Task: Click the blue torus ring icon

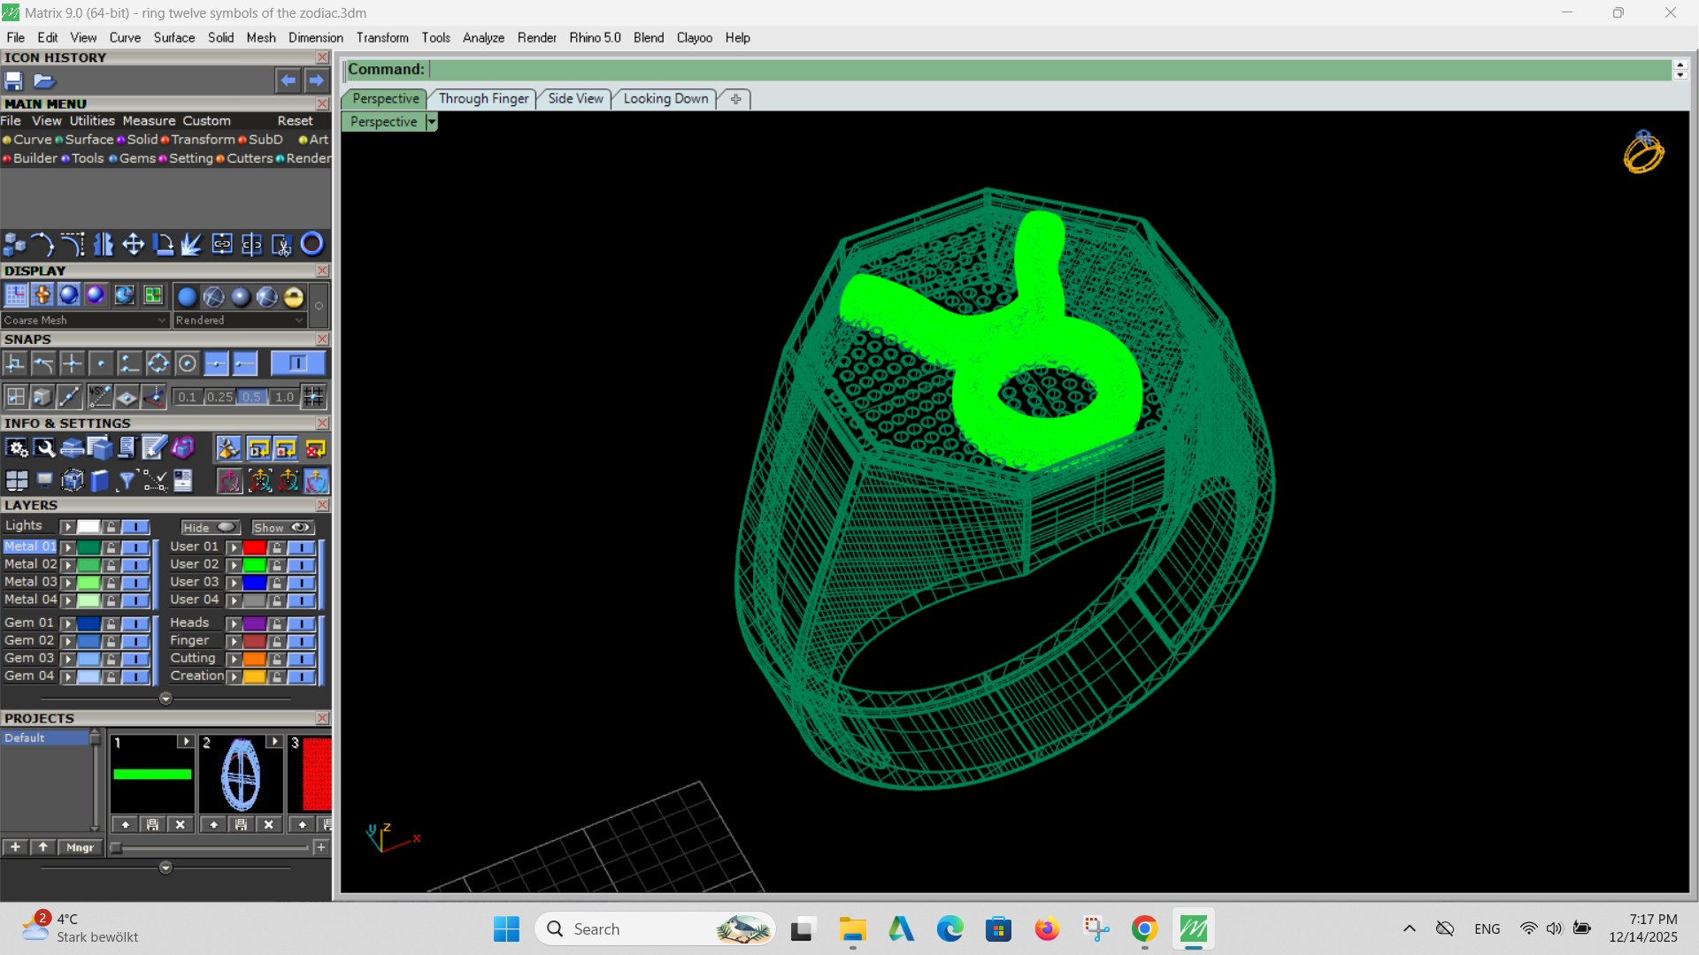Action: (312, 243)
